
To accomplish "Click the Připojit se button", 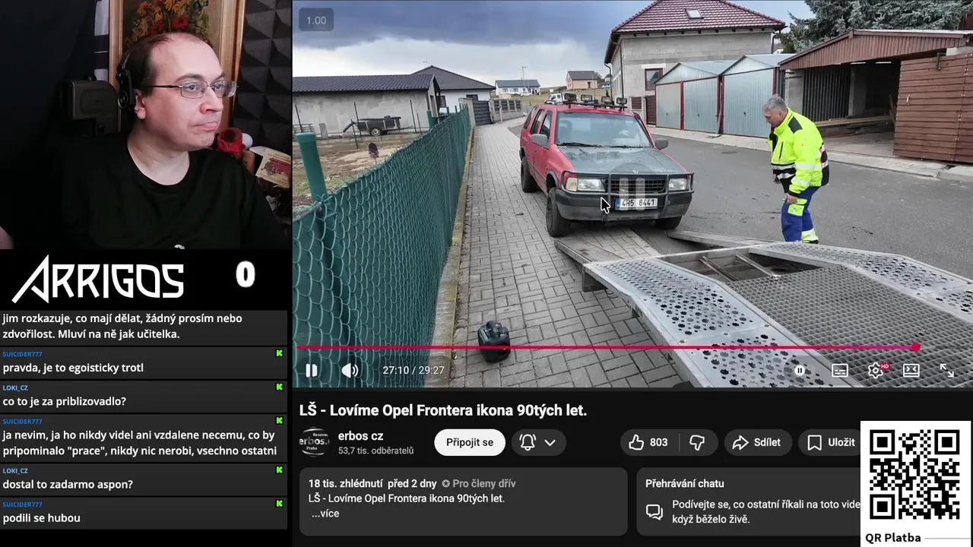I will [x=470, y=442].
